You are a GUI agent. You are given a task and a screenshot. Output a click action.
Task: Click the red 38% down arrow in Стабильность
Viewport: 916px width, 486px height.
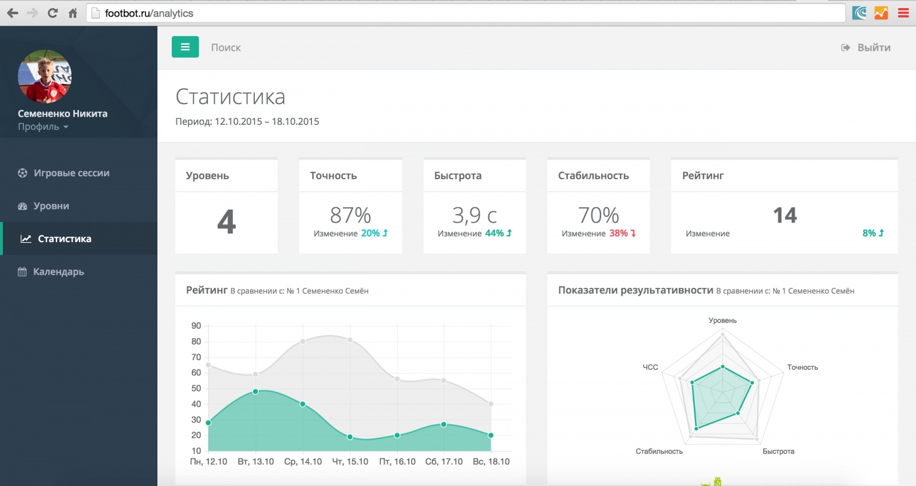633,233
